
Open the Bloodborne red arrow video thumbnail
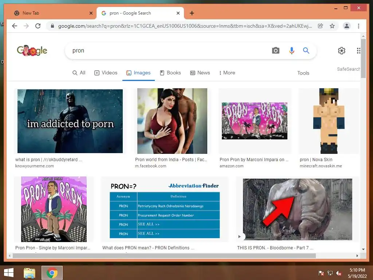point(297,209)
